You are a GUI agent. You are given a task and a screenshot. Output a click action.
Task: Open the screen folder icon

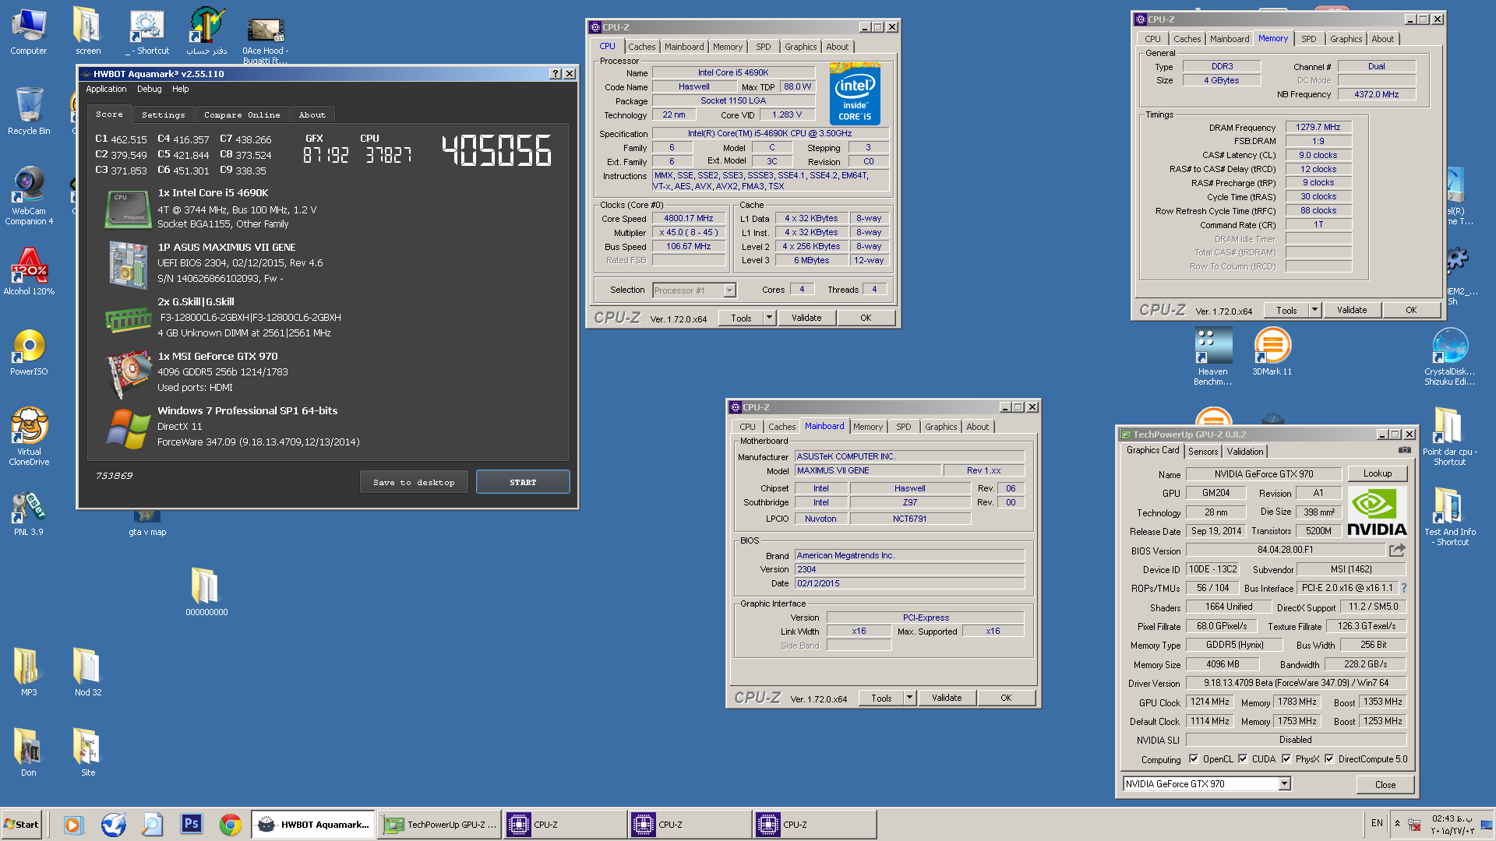pyautogui.click(x=88, y=31)
